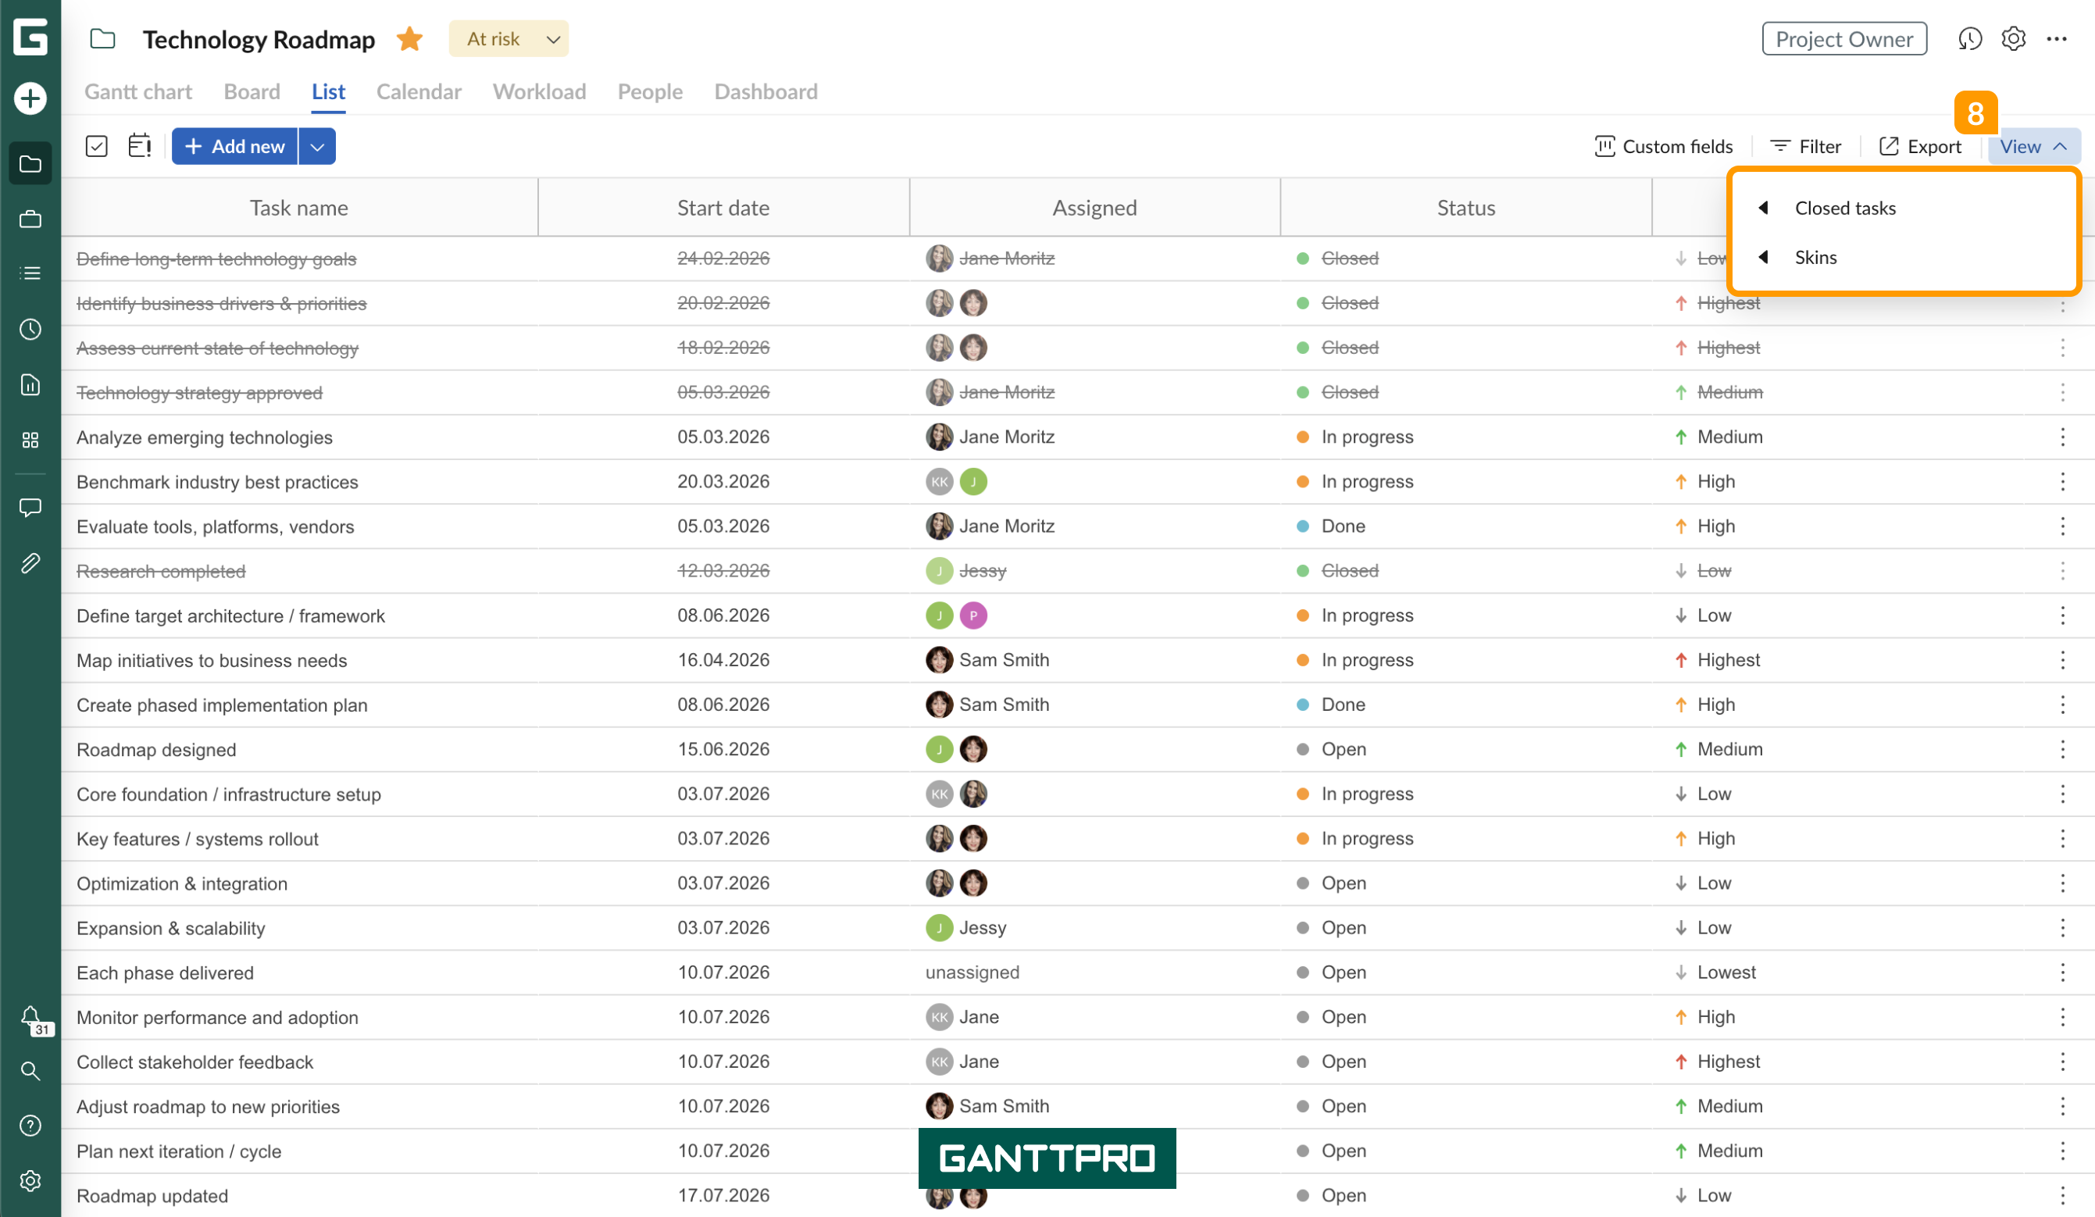Viewport: 2095px width, 1217px height.
Task: Open my tasks list icon in sidebar
Action: pos(30,273)
